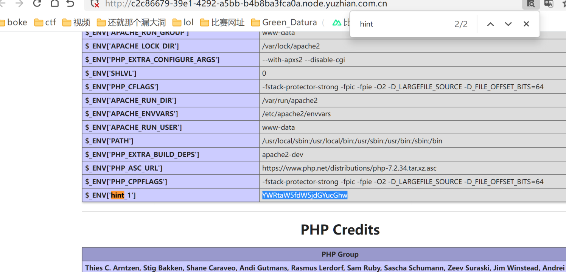Jump to previous 'hint' search match
Image resolution: width=566 pixels, height=272 pixels.
(x=490, y=24)
